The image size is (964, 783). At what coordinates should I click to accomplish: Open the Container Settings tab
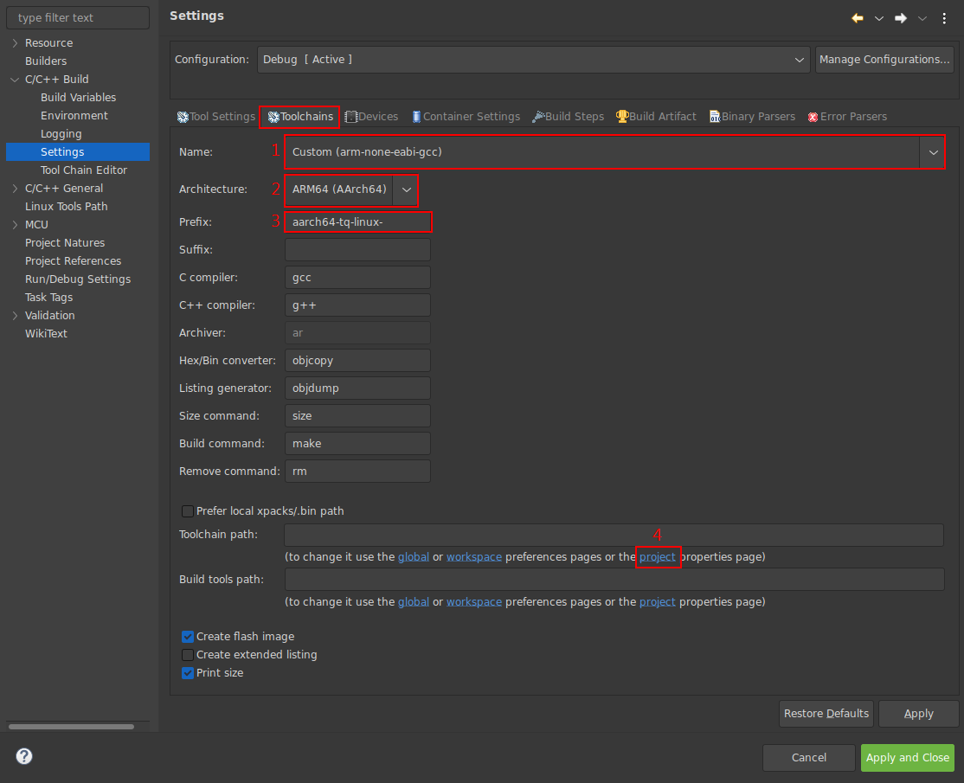coord(466,117)
